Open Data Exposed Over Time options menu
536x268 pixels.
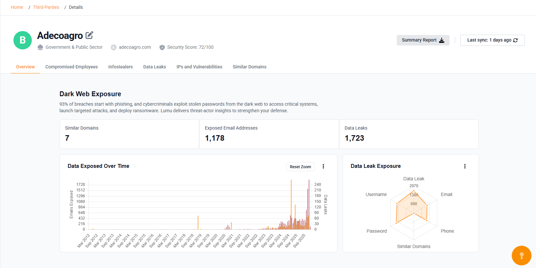pos(323,166)
